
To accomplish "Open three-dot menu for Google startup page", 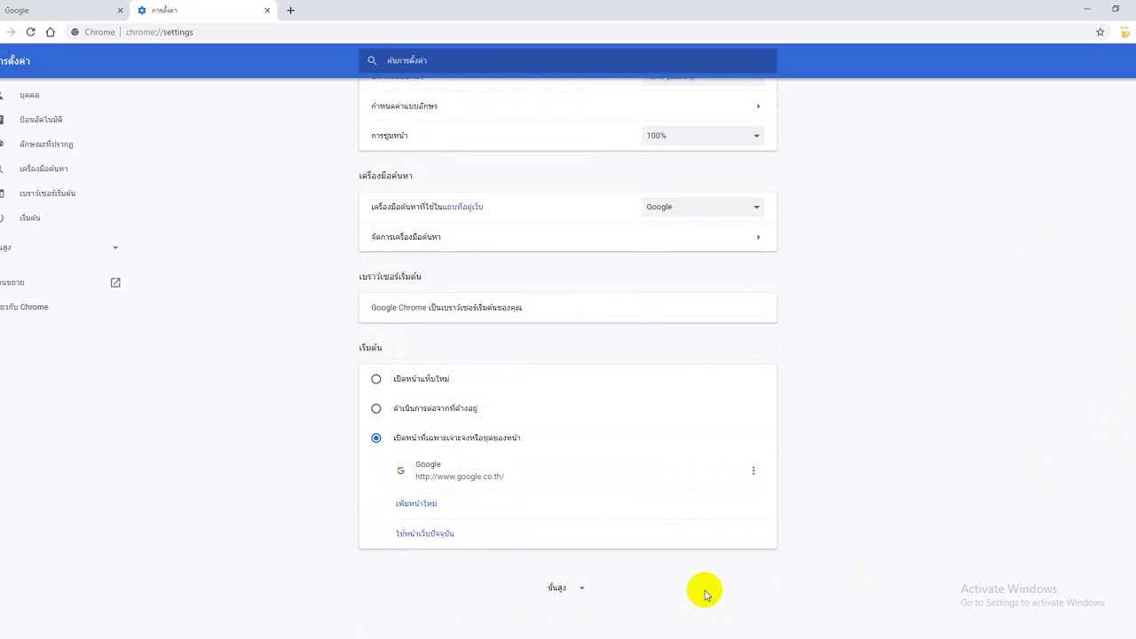I will pyautogui.click(x=753, y=470).
